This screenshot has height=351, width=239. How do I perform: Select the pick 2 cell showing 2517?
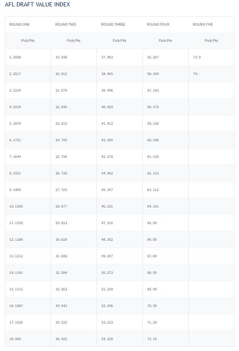tap(15, 74)
